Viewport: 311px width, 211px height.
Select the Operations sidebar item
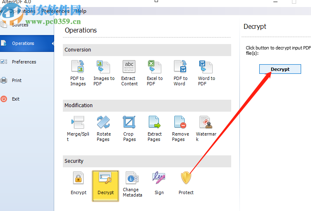click(27, 43)
